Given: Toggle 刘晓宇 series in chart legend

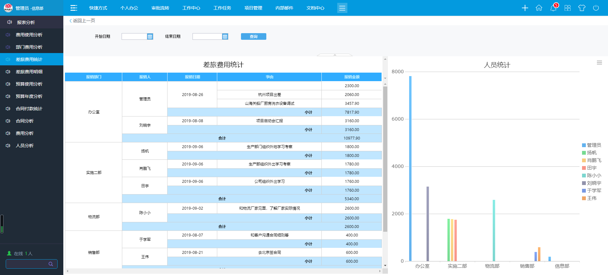Looking at the screenshot, I should pos(591,183).
